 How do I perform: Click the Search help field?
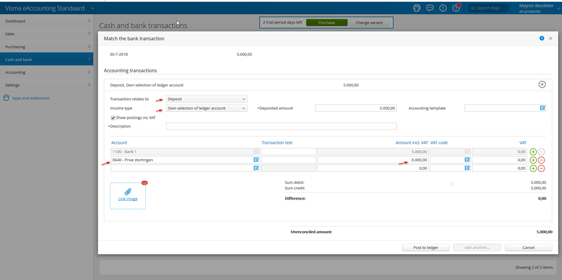pos(488,8)
